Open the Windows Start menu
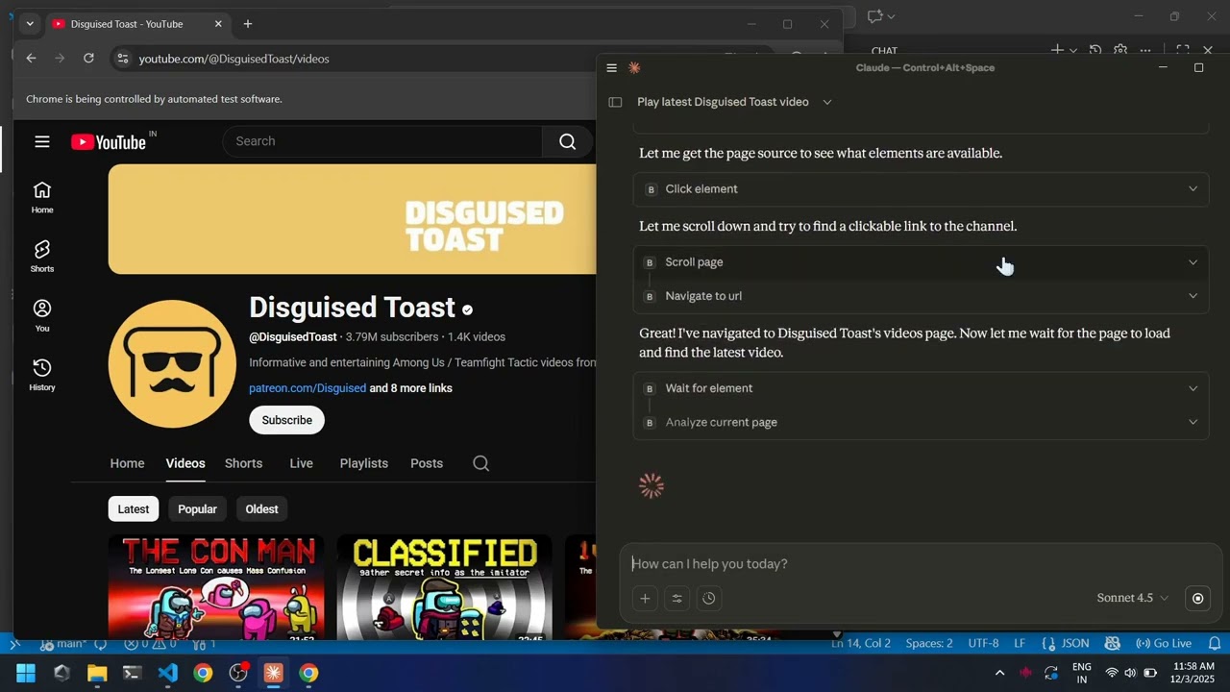Image resolution: width=1230 pixels, height=692 pixels. [26, 673]
